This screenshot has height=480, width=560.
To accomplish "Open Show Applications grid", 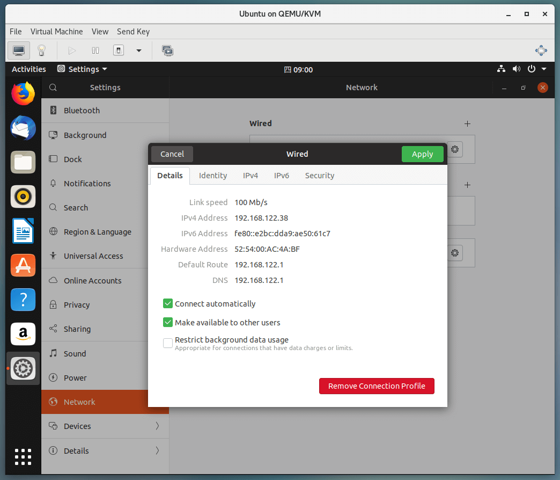I will click(x=23, y=456).
